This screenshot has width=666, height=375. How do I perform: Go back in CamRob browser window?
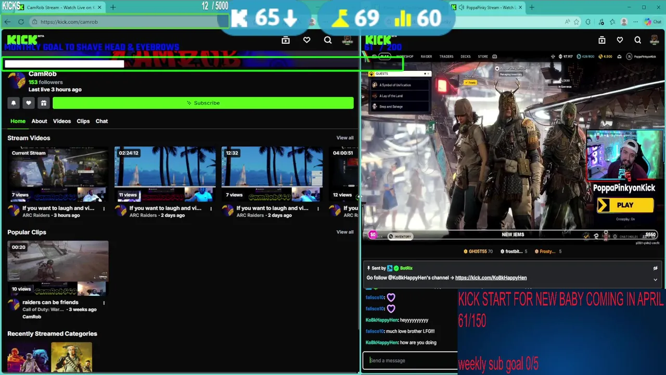pyautogui.click(x=7, y=22)
